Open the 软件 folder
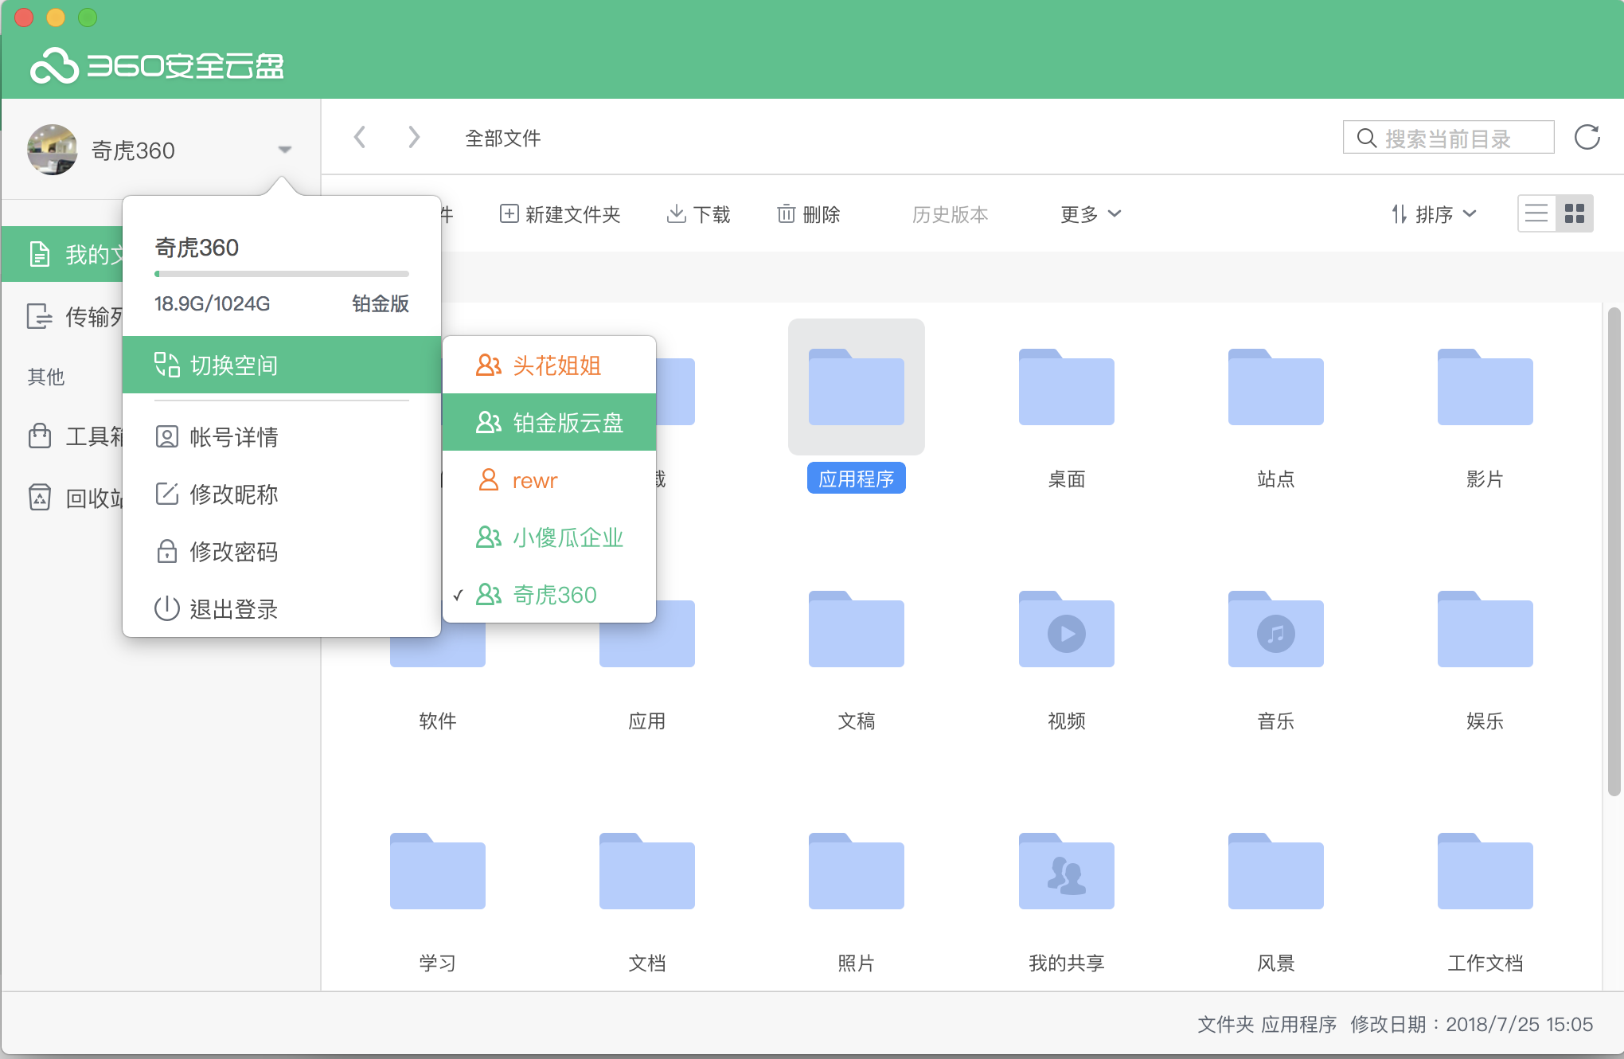 (x=438, y=651)
